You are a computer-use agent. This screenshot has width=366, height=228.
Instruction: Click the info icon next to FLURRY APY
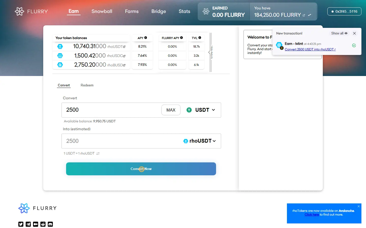coord(181,38)
